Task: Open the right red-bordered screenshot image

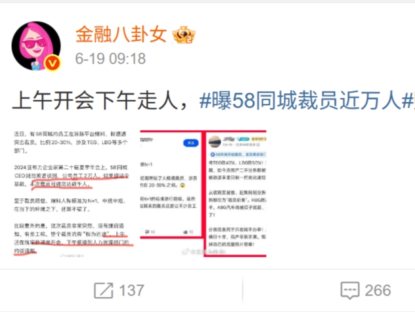Action: pos(235,194)
